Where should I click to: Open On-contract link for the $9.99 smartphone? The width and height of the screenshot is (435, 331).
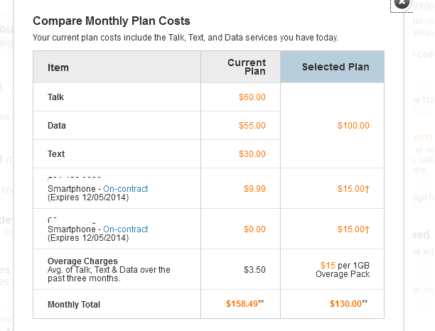pyautogui.click(x=126, y=188)
